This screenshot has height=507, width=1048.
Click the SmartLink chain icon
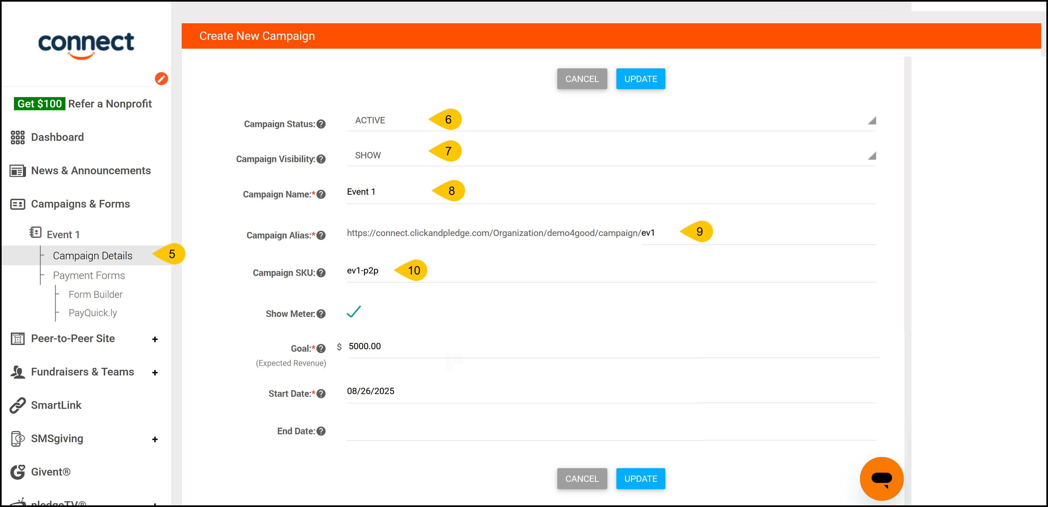18,405
